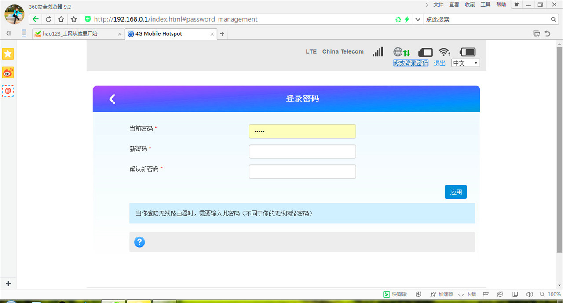563x303 pixels.
Task: Click the signal strength bars icon
Action: point(377,51)
